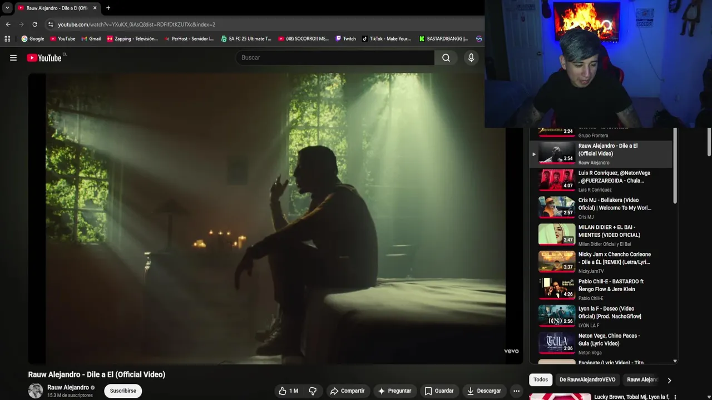Screen dimensions: 712x400
Task: Save video using Guardar button
Action: click(439, 391)
